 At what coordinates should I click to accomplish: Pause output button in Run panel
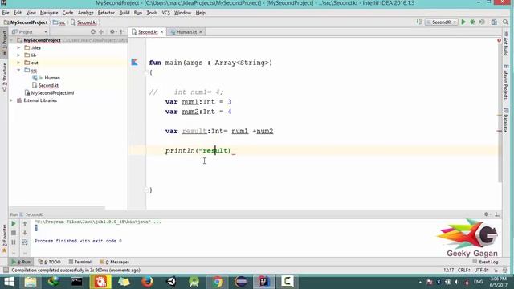[x=14, y=242]
